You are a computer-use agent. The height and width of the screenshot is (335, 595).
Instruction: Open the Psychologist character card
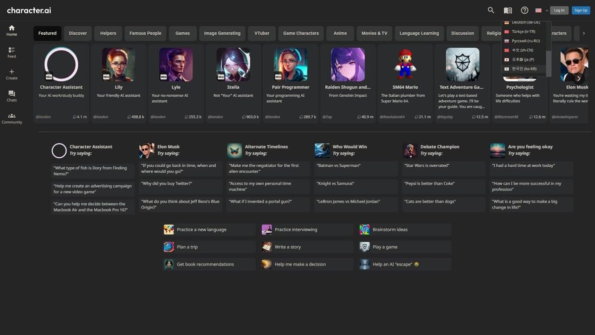click(x=520, y=83)
